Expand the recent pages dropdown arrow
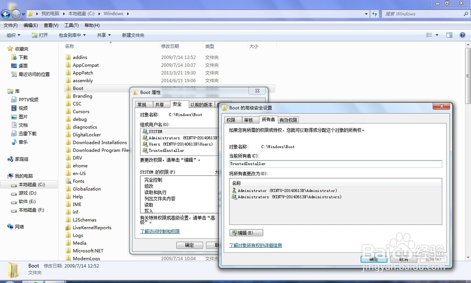 click(23, 14)
